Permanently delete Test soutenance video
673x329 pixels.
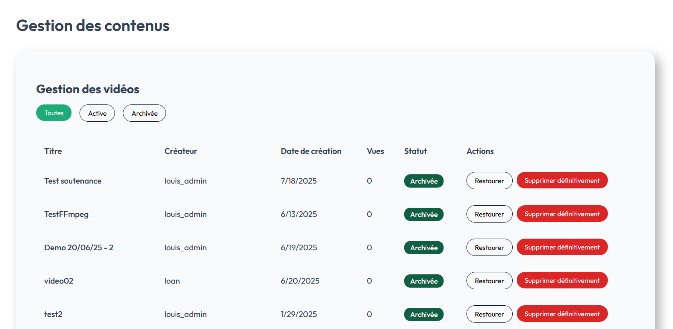(x=562, y=180)
